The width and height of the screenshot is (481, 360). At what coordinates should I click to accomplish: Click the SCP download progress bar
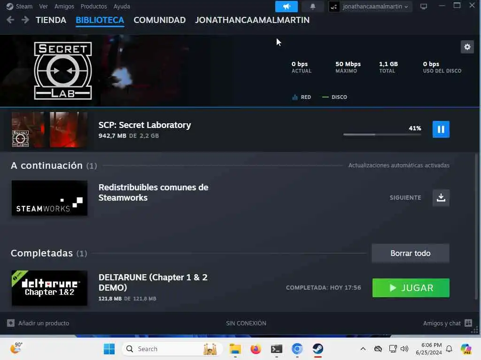tap(382, 135)
